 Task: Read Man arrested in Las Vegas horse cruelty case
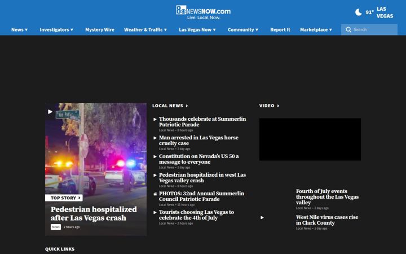[x=198, y=141]
